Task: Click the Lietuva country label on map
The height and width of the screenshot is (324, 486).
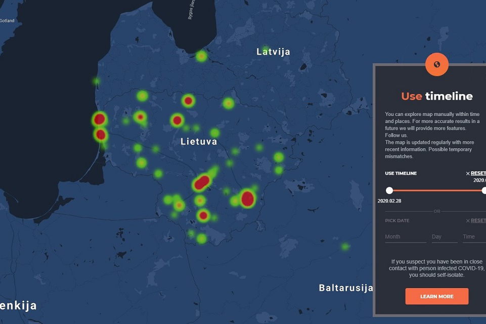Action: [199, 142]
